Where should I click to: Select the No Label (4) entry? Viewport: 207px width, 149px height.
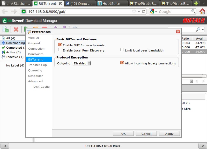15,65
